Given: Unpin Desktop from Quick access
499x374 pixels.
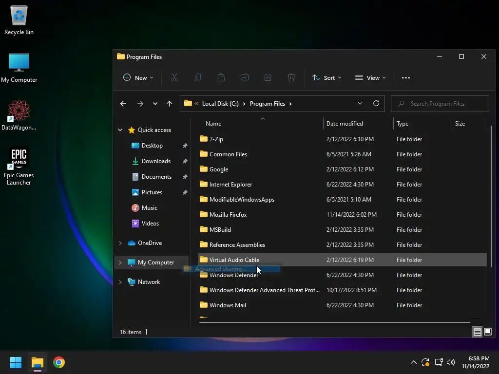Looking at the screenshot, I should click(185, 146).
